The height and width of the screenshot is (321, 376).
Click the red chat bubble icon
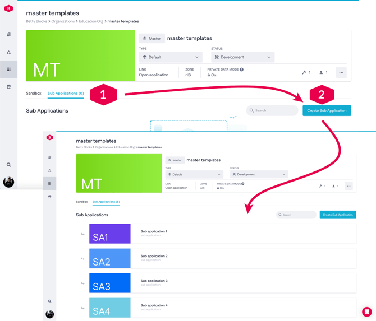tap(366, 311)
